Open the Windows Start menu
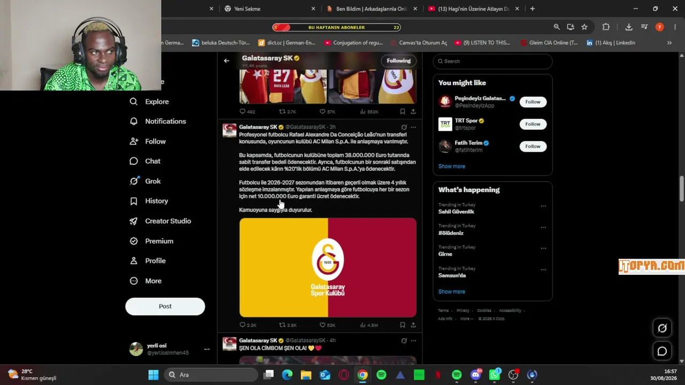 click(154, 375)
